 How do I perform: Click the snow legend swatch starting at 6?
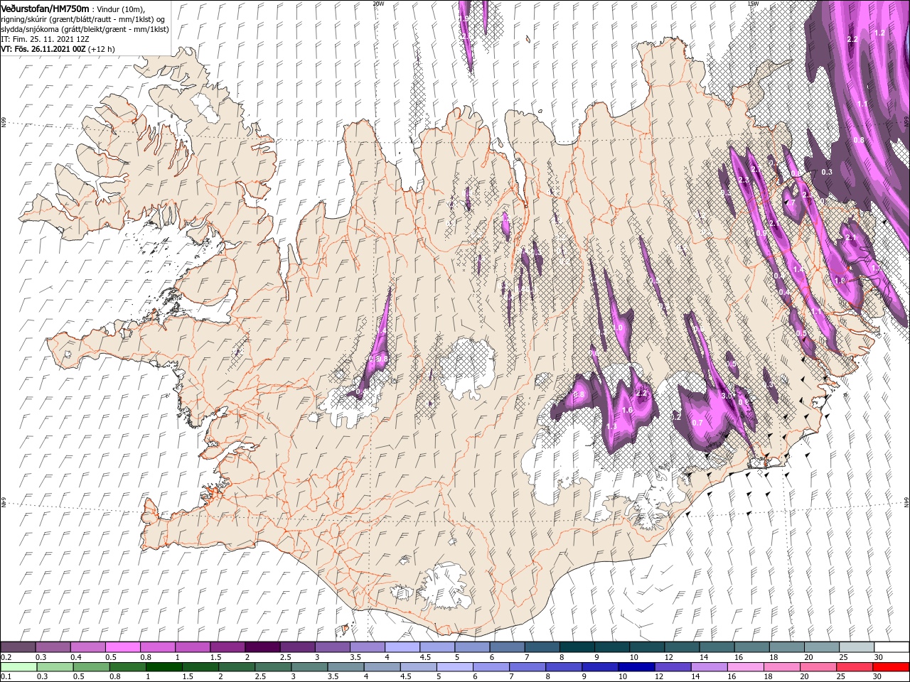[506, 647]
